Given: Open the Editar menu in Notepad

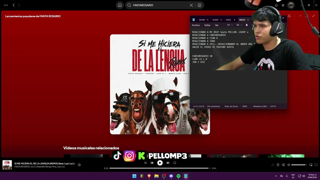Looking at the screenshot, I should [207, 25].
